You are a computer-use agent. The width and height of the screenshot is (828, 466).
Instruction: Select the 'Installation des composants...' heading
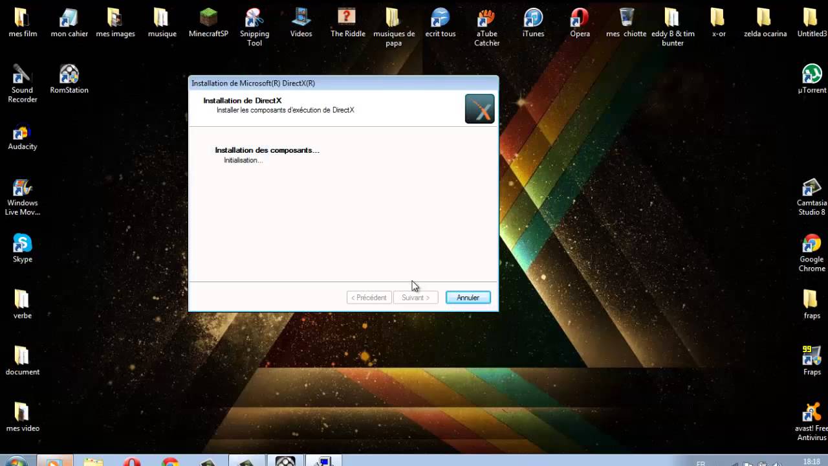[x=267, y=150]
